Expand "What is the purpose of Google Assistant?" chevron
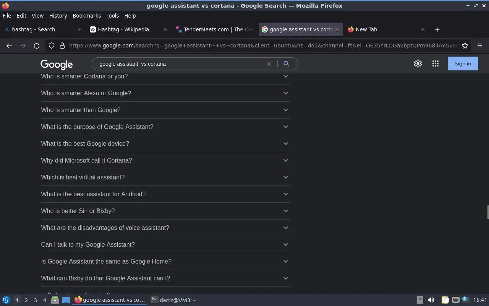The image size is (489, 306). pyautogui.click(x=285, y=127)
